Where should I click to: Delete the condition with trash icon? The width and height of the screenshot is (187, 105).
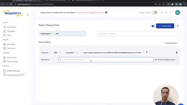pos(176,52)
